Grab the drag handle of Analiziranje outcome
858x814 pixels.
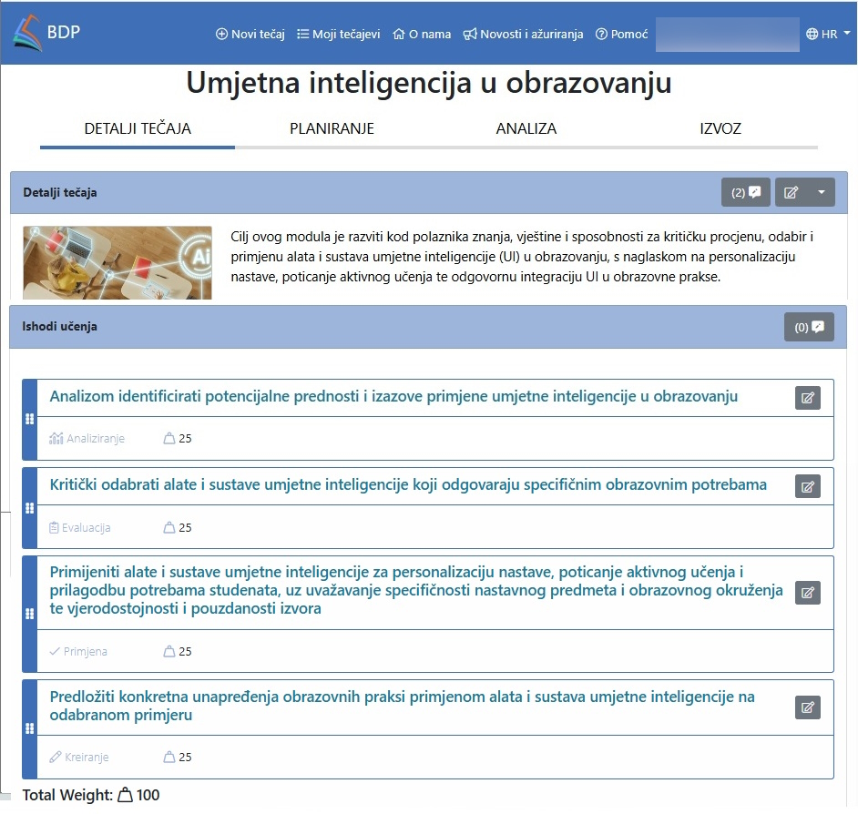click(x=29, y=420)
